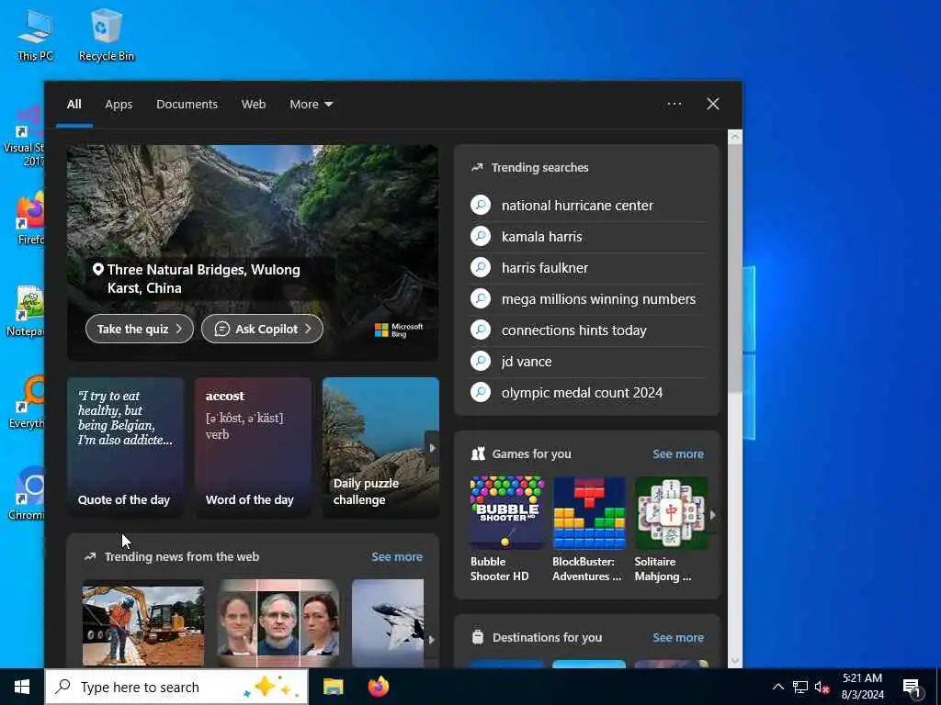Screen dimensions: 941x705
Task: Click the panel scrollbar thumb
Action: click(735, 269)
